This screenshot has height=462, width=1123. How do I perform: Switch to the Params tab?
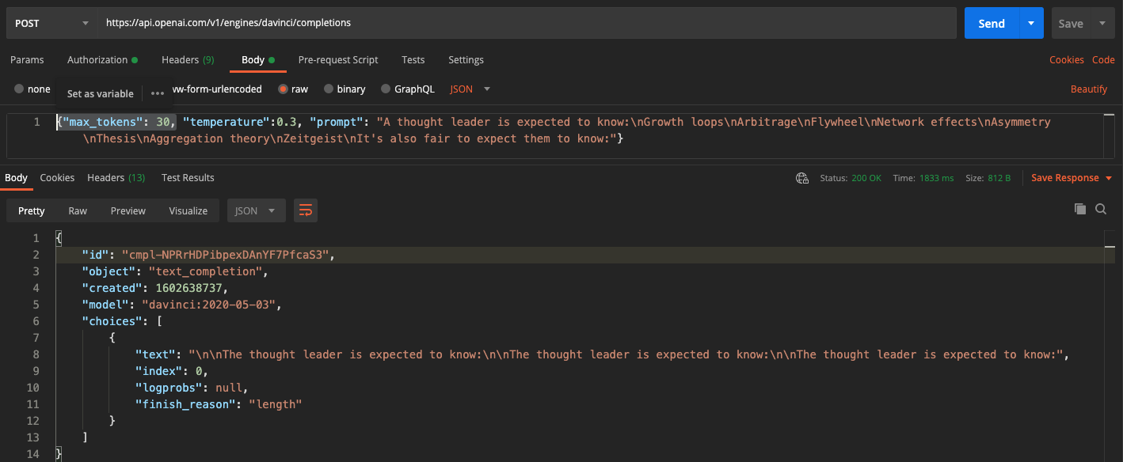point(27,60)
